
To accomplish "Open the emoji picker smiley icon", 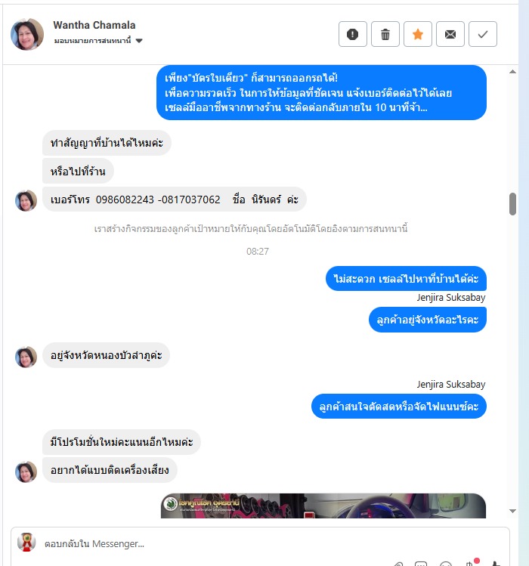I will pyautogui.click(x=446, y=564).
